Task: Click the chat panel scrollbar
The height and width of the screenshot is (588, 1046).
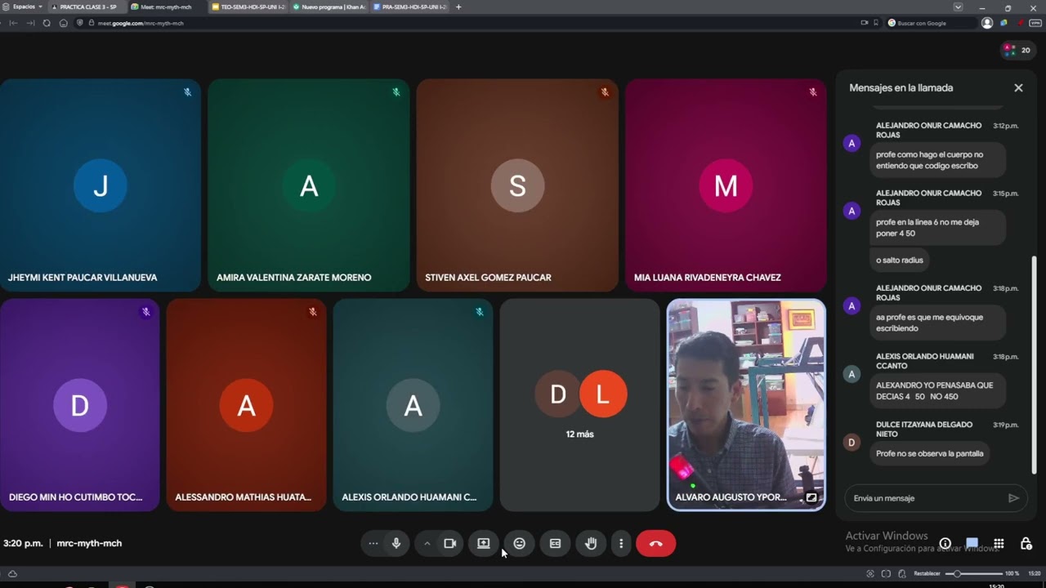Action: click(1034, 363)
